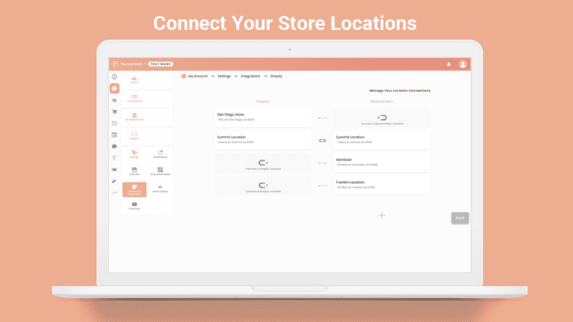Click the link icon between Summit Locations

322,140
